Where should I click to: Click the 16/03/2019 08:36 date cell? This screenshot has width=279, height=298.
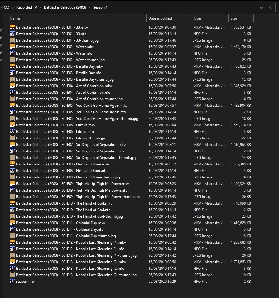point(162,223)
